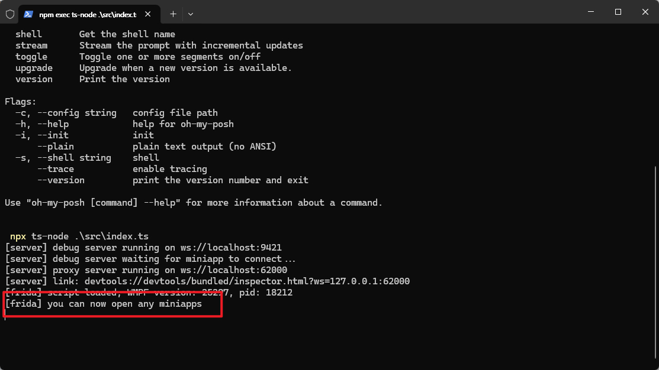Image resolution: width=659 pixels, height=370 pixels.
Task: Click the 'upgrade' command row
Action: [x=153, y=68]
